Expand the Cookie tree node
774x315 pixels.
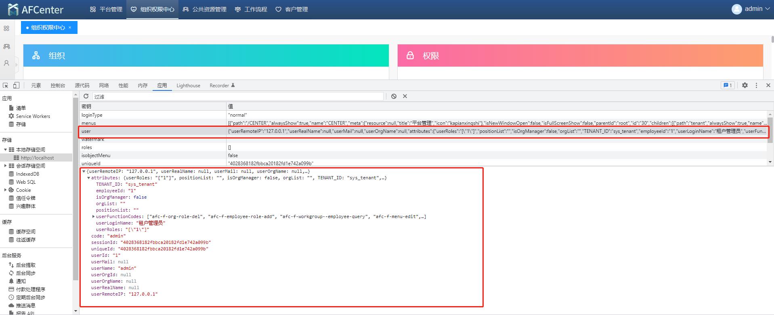click(5, 190)
